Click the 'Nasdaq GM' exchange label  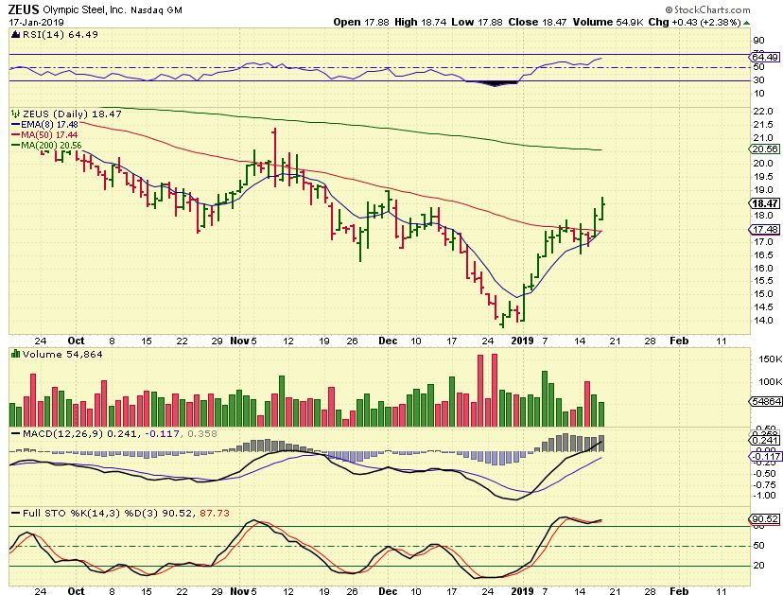[x=156, y=10]
